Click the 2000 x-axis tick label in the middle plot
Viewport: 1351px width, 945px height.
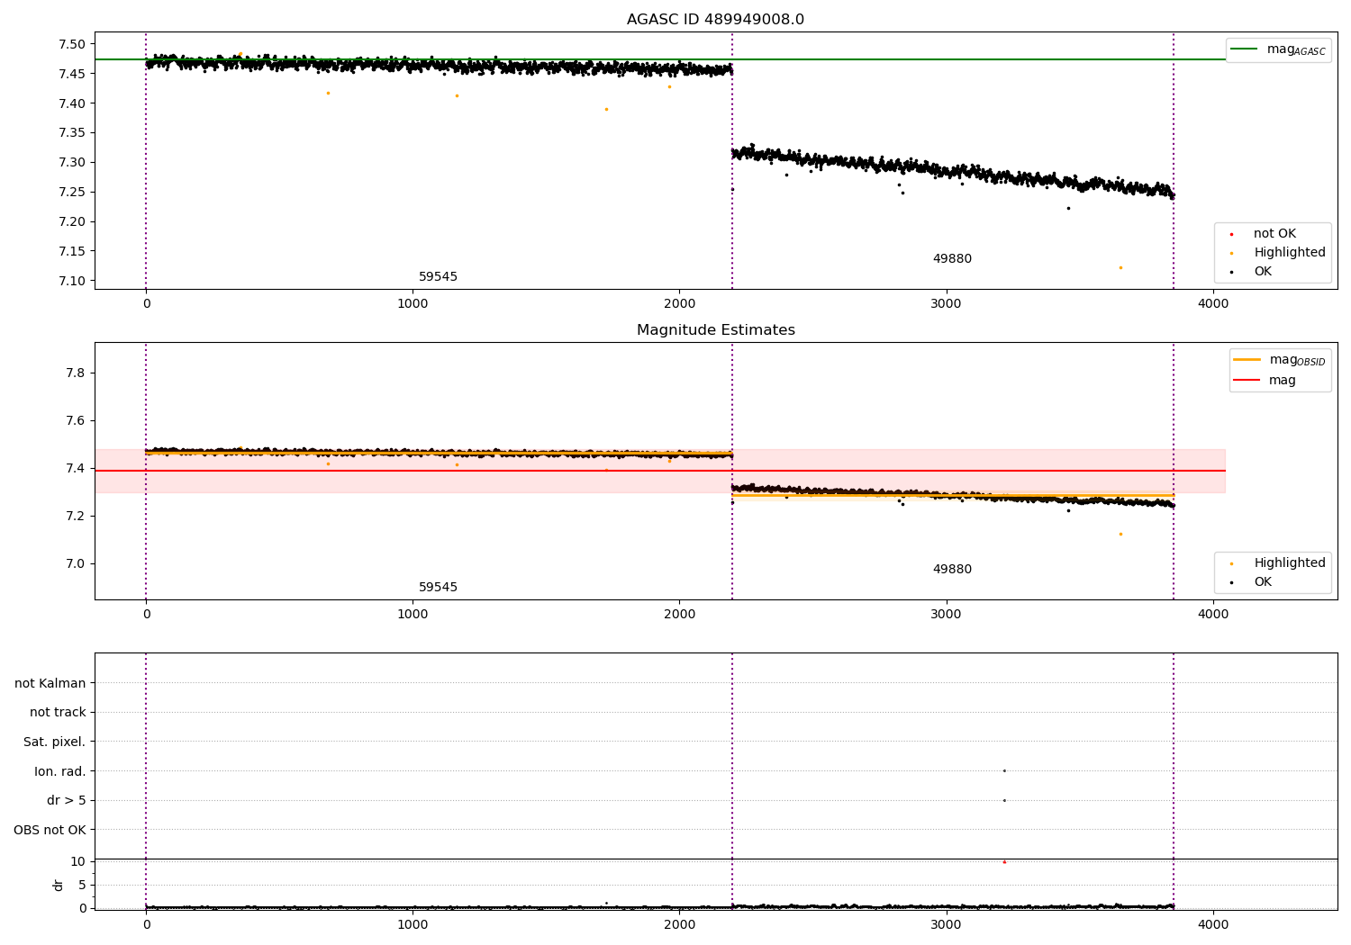tap(679, 615)
